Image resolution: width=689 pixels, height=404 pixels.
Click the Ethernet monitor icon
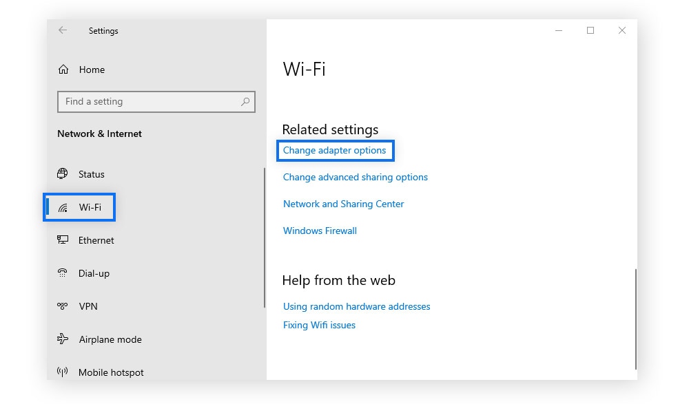click(63, 240)
